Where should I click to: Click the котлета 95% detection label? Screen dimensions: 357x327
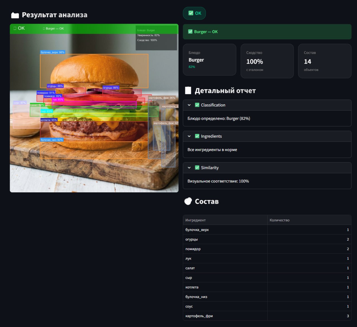[49, 120]
